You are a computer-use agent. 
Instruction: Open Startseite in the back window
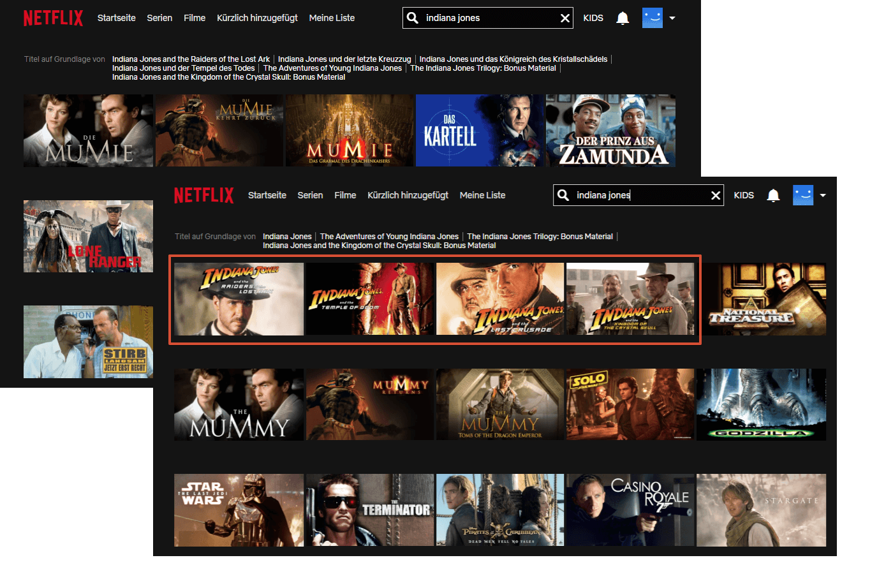tap(117, 18)
